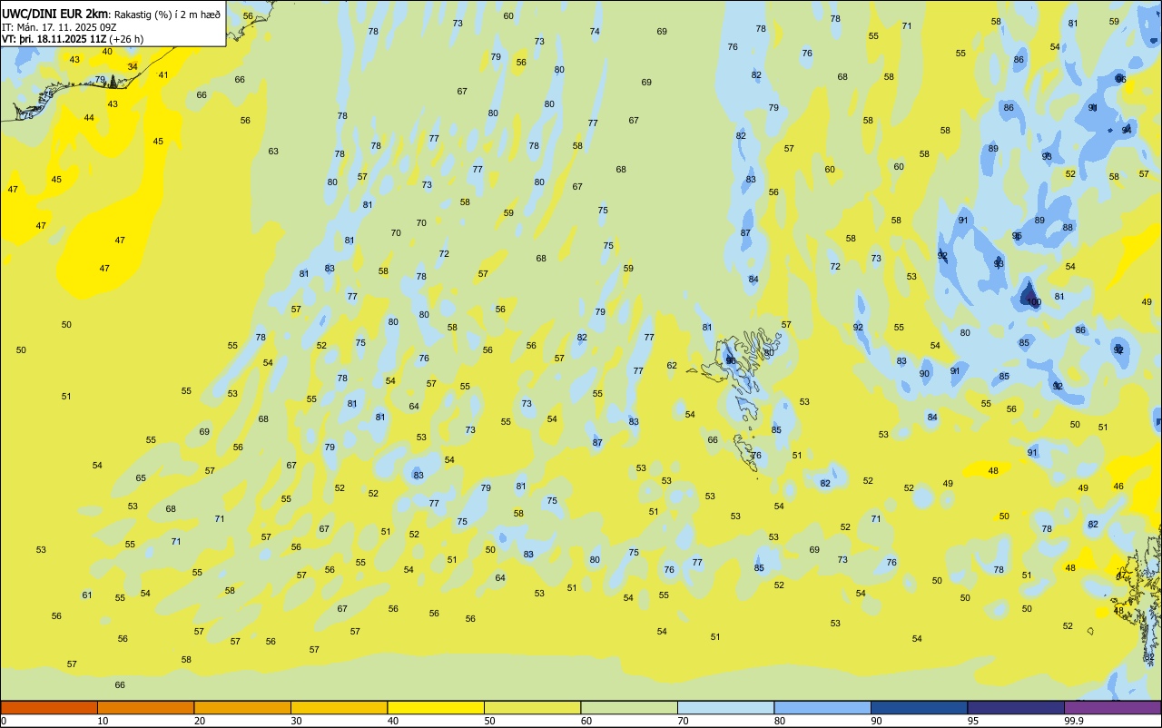The height and width of the screenshot is (728, 1162).
Task: Click the '46' humidity value in yellow patch
Action: (x=1118, y=486)
